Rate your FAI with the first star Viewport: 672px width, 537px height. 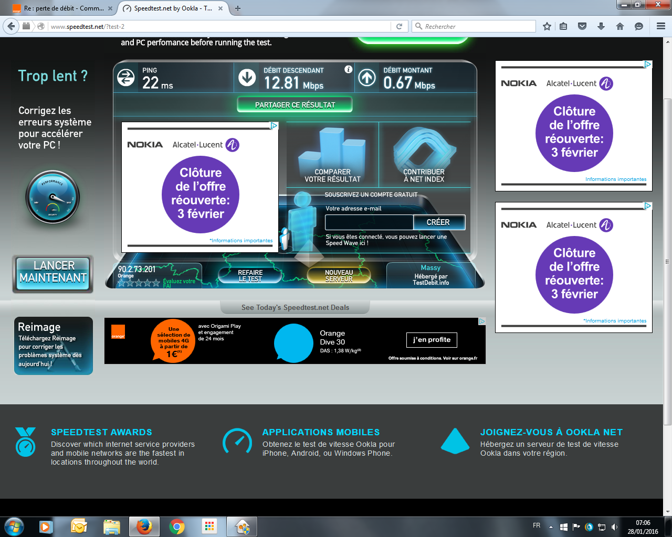point(122,283)
